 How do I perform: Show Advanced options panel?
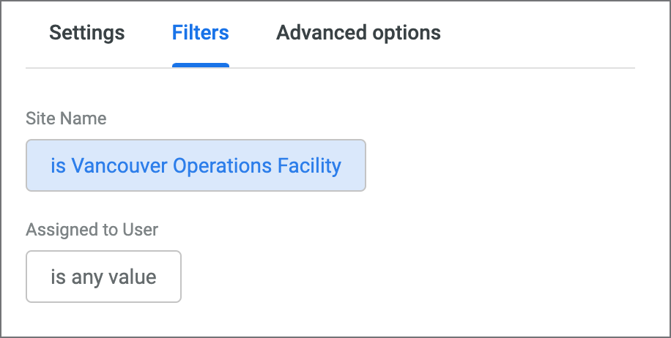click(358, 33)
